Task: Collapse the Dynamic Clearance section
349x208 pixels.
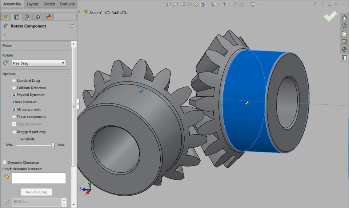Action: click(68, 162)
